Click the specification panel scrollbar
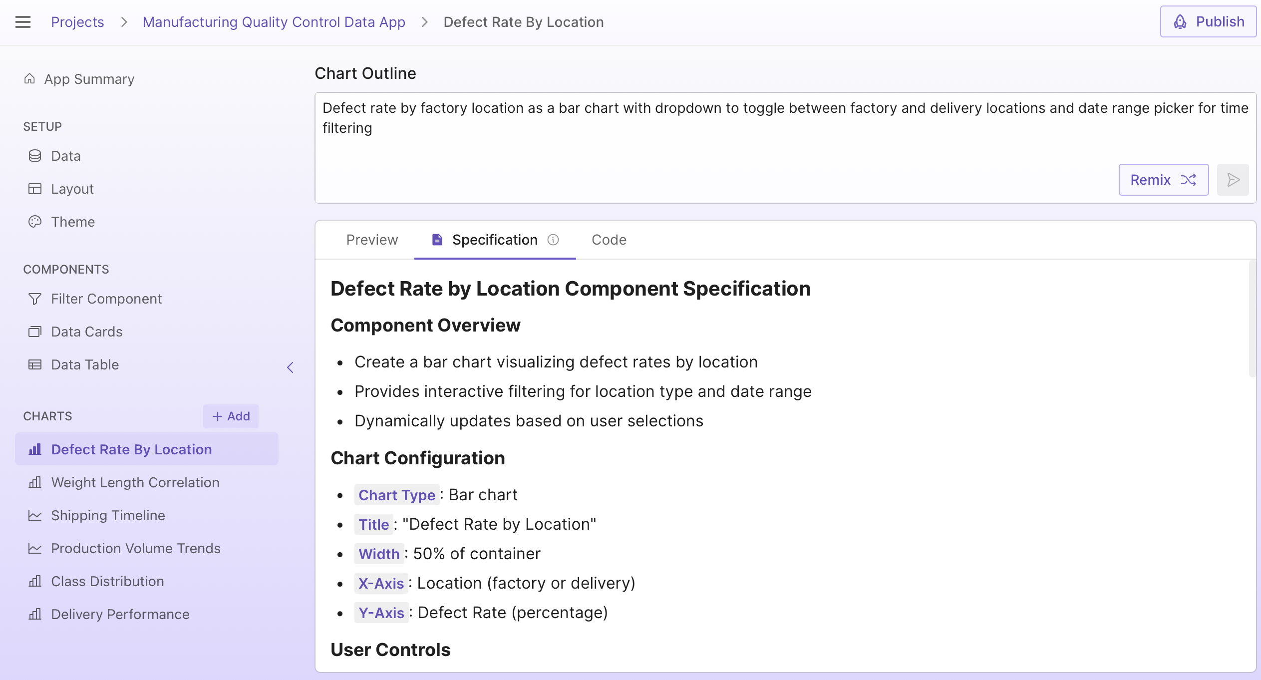Image resolution: width=1261 pixels, height=680 pixels. [1252, 320]
